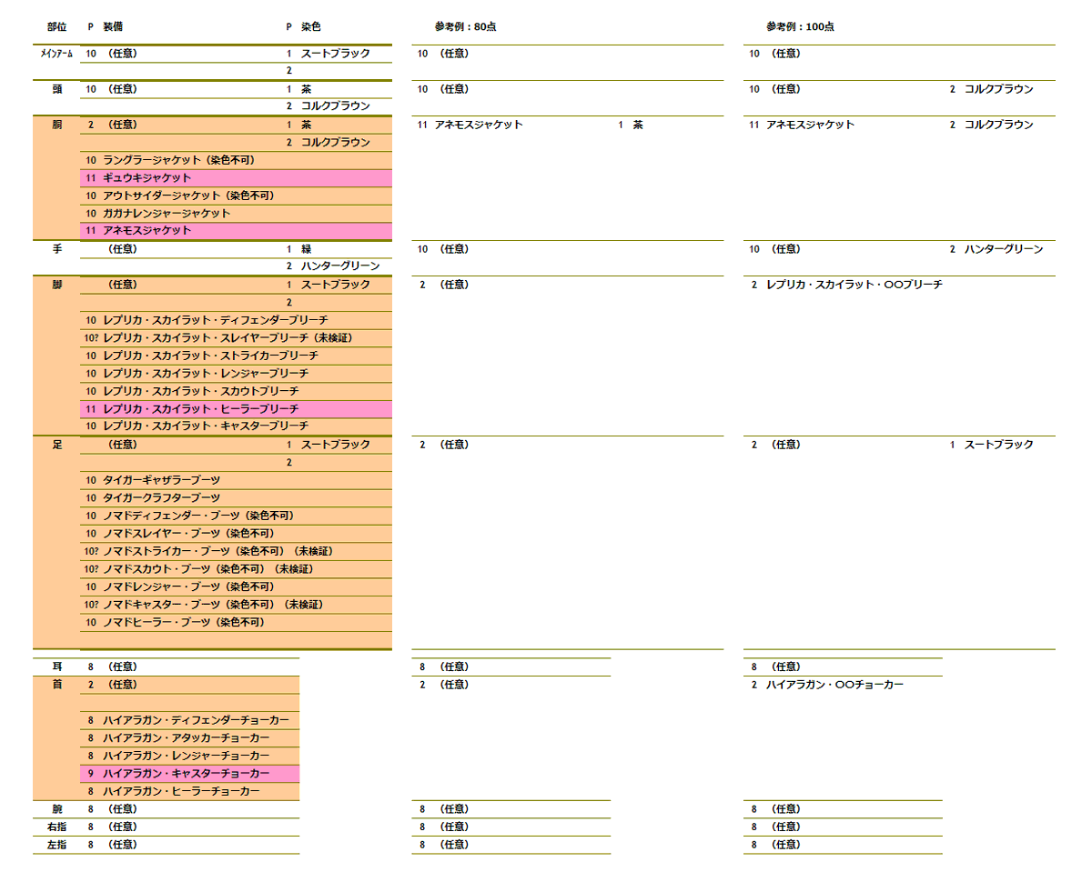Select レプリカ・スカイラット・スレイヤーブリーチ（未検証） row
1092x872 pixels.
(236, 338)
